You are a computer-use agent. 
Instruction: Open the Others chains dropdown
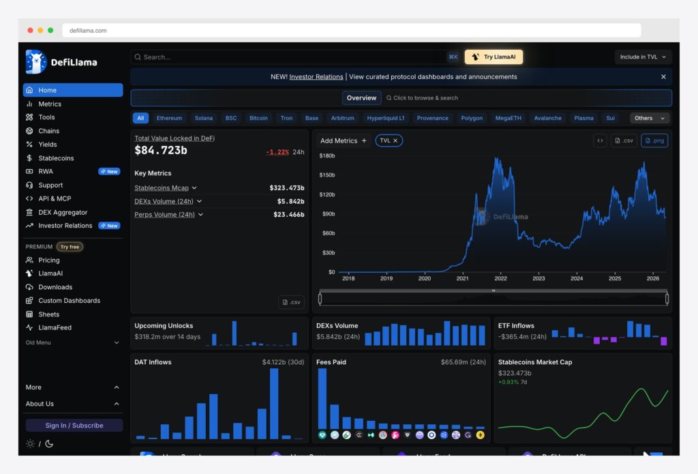(650, 118)
